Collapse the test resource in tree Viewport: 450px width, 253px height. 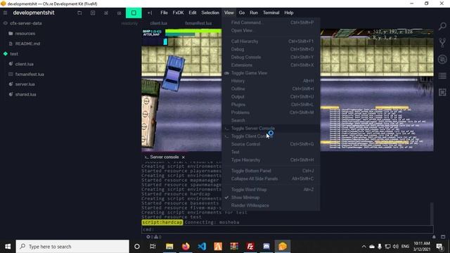[x=14, y=53]
